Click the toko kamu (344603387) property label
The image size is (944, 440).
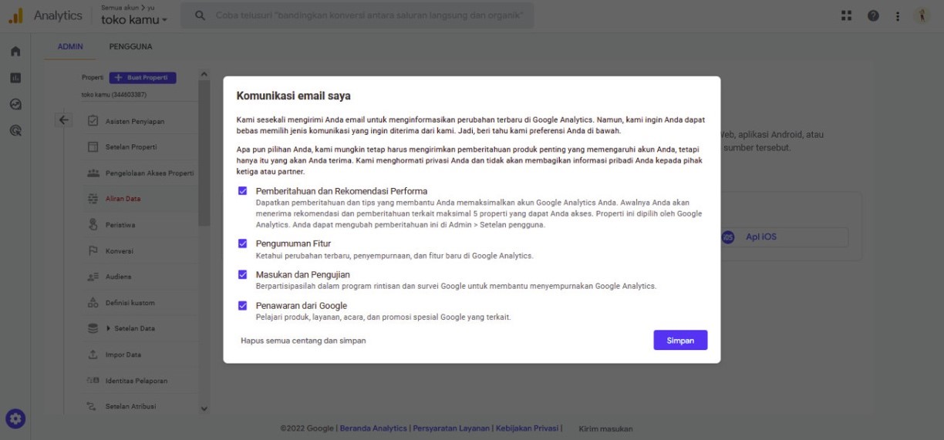[113, 95]
